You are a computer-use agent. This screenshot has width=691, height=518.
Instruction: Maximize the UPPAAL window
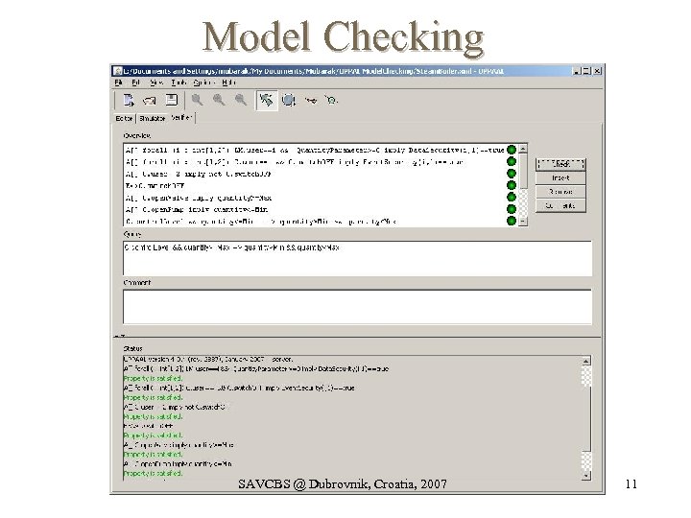coord(586,71)
